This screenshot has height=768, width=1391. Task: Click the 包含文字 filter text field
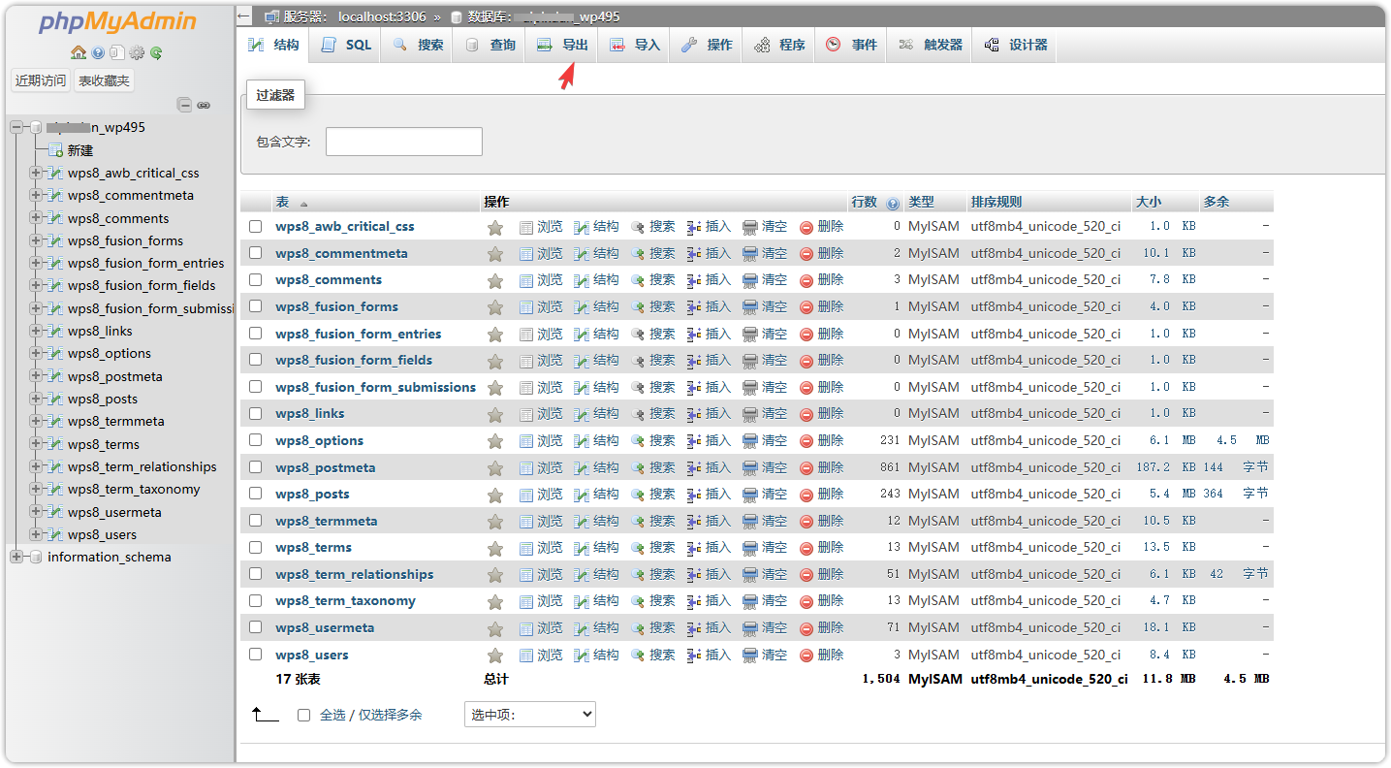[x=403, y=142]
